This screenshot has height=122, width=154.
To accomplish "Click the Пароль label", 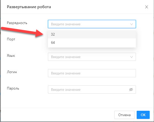I will pyautogui.click(x=13, y=88).
